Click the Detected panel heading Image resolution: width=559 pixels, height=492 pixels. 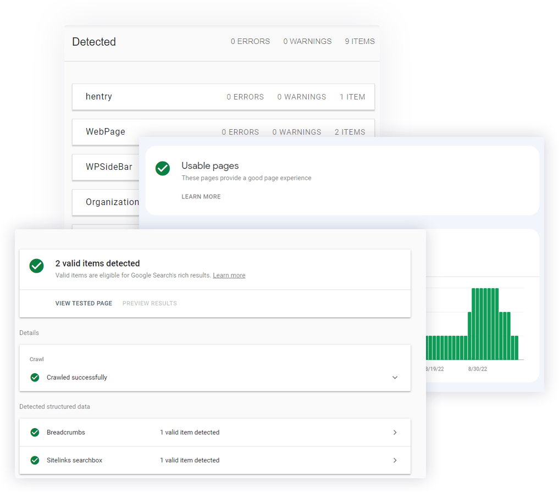click(94, 42)
